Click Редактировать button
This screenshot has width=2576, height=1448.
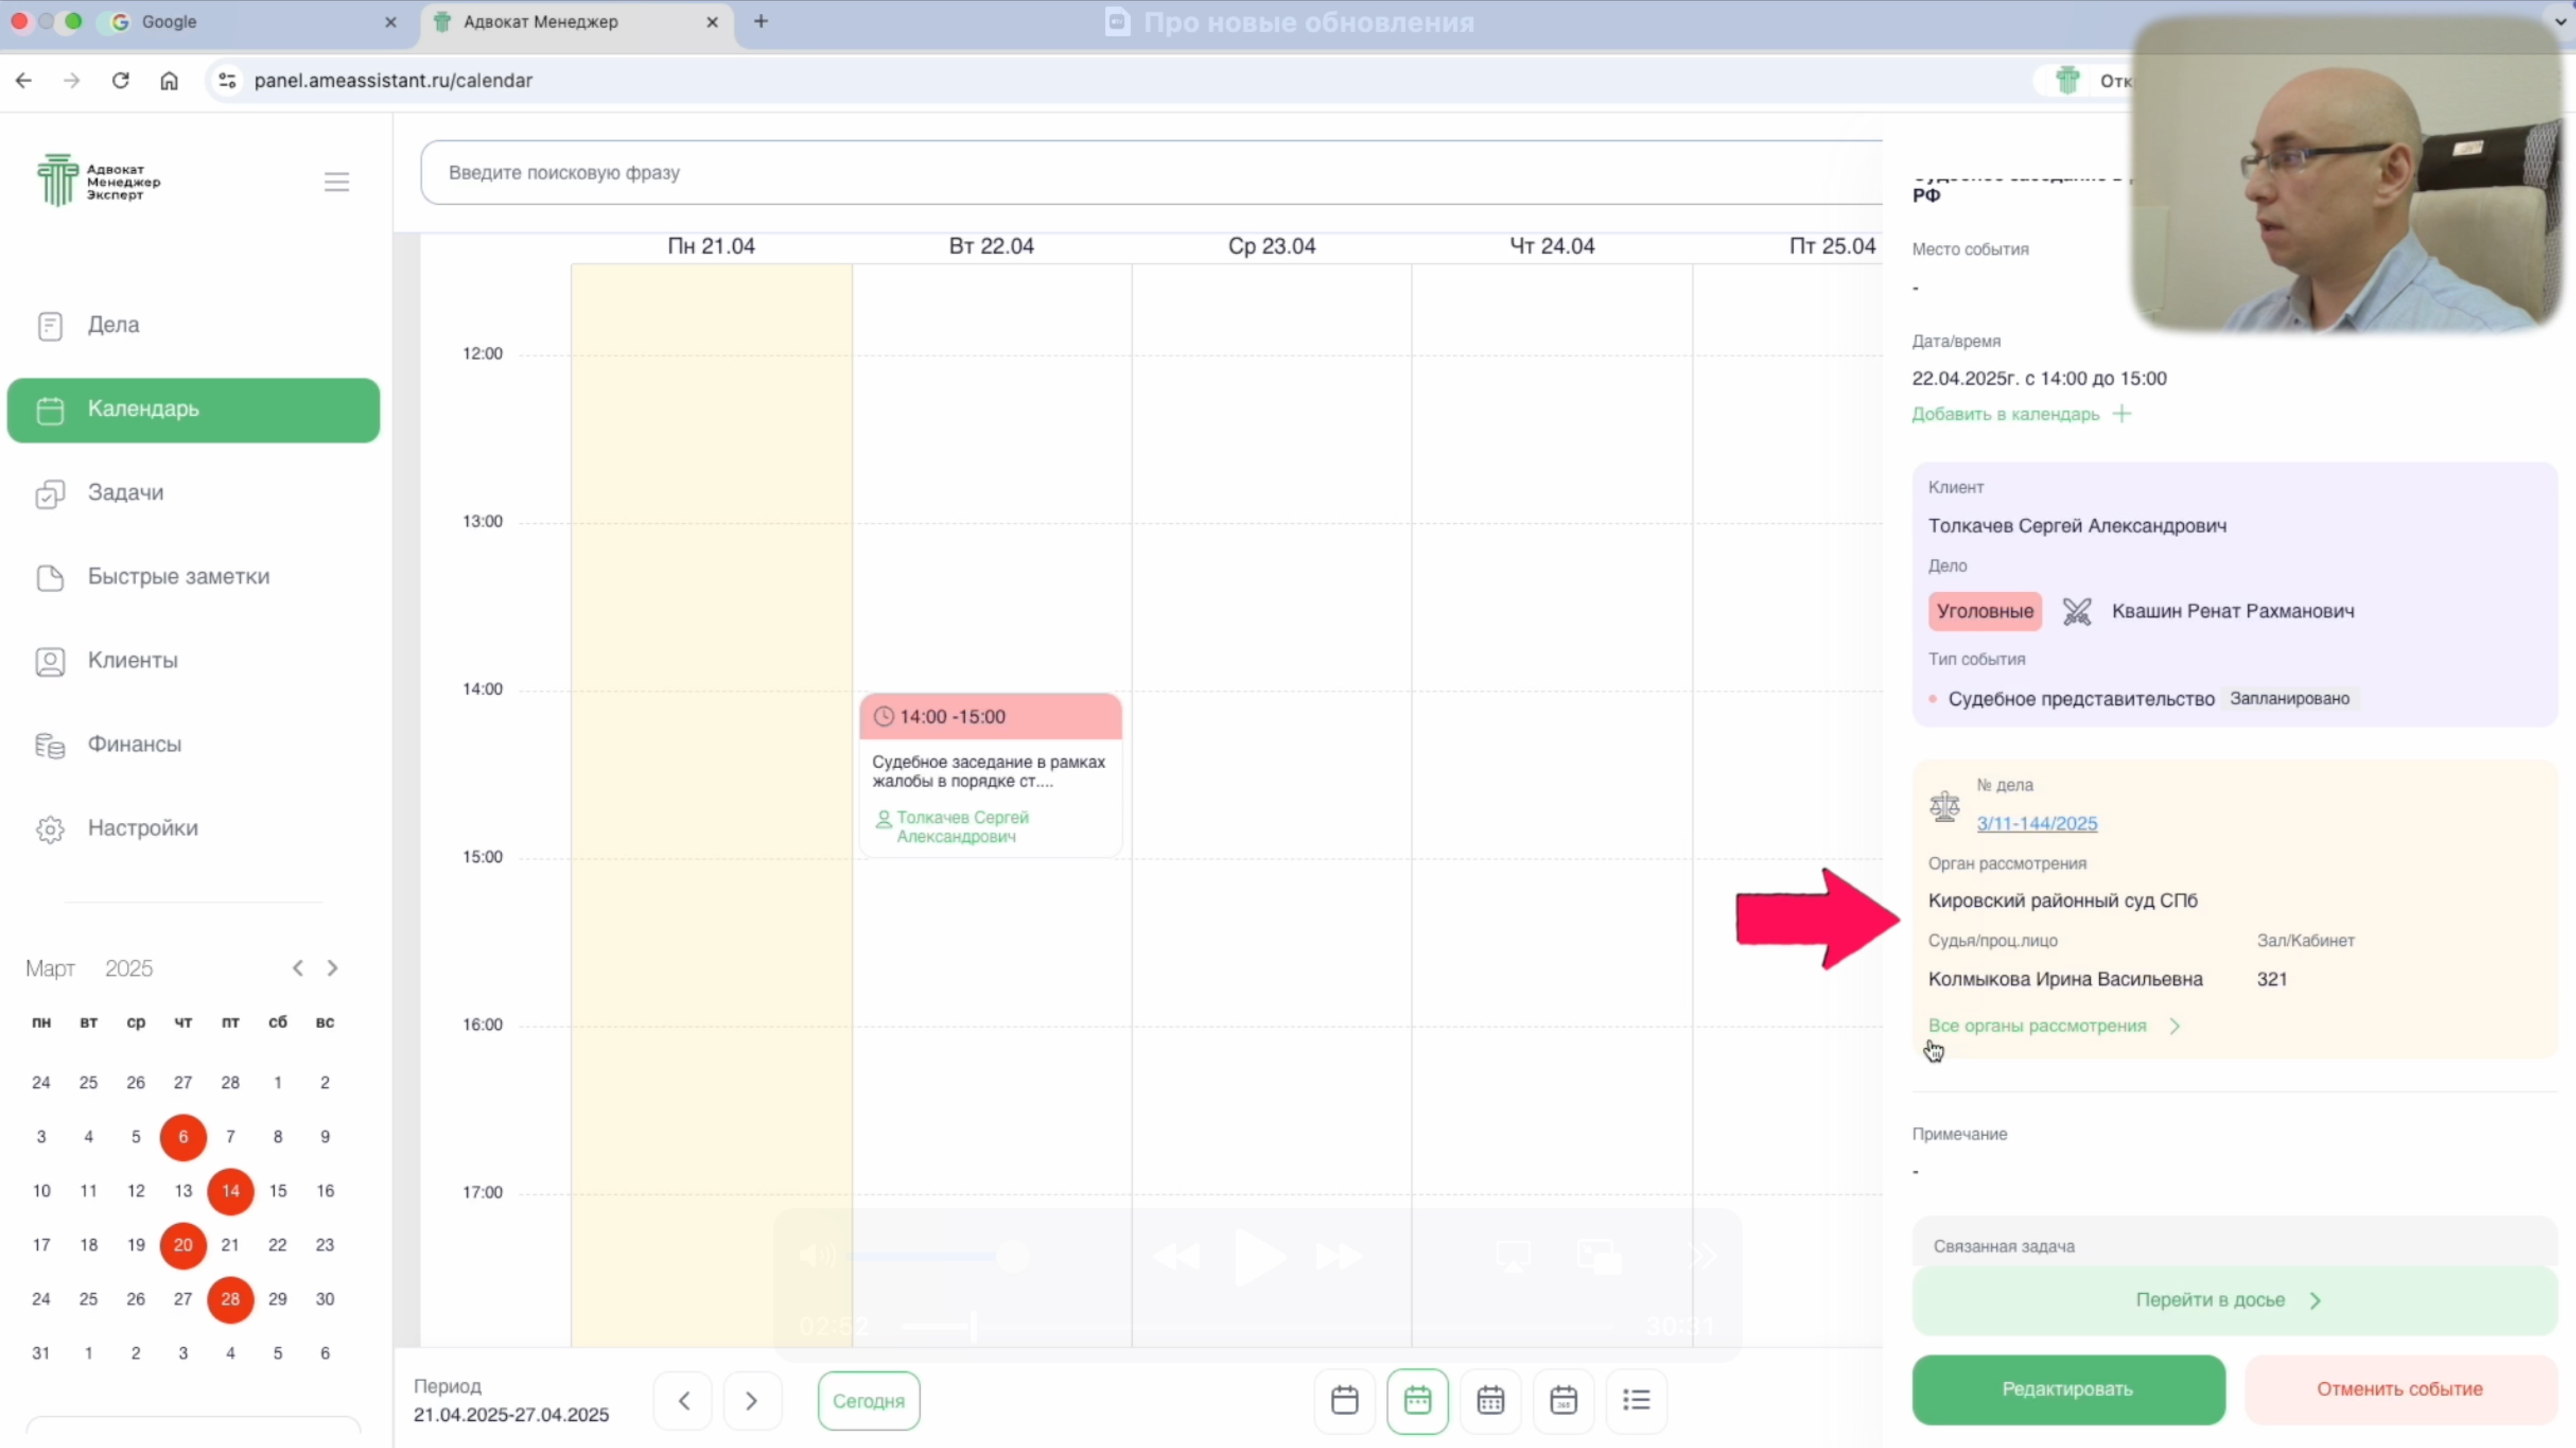(x=2067, y=1389)
